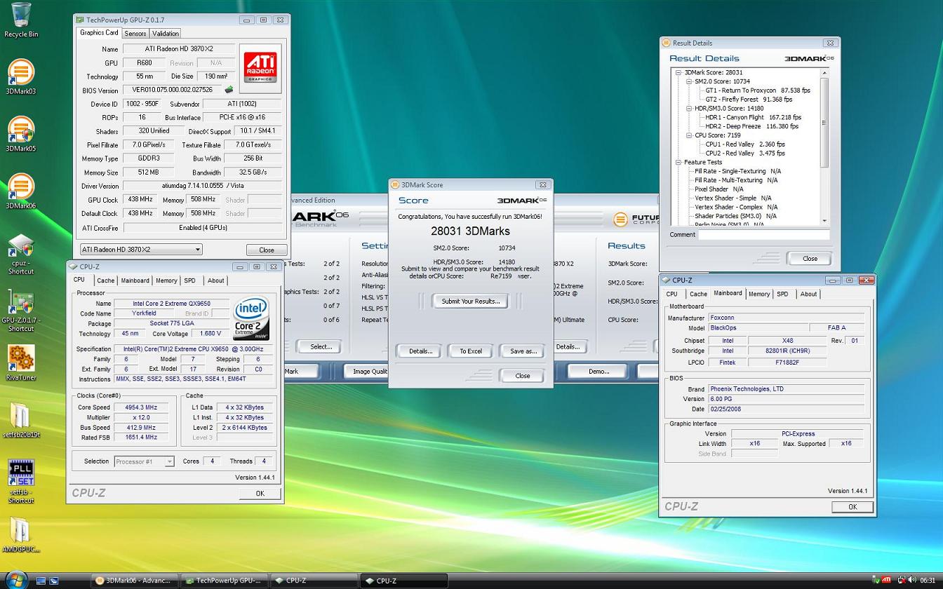Click Select... button in 3DMark06 main window

pos(321,346)
